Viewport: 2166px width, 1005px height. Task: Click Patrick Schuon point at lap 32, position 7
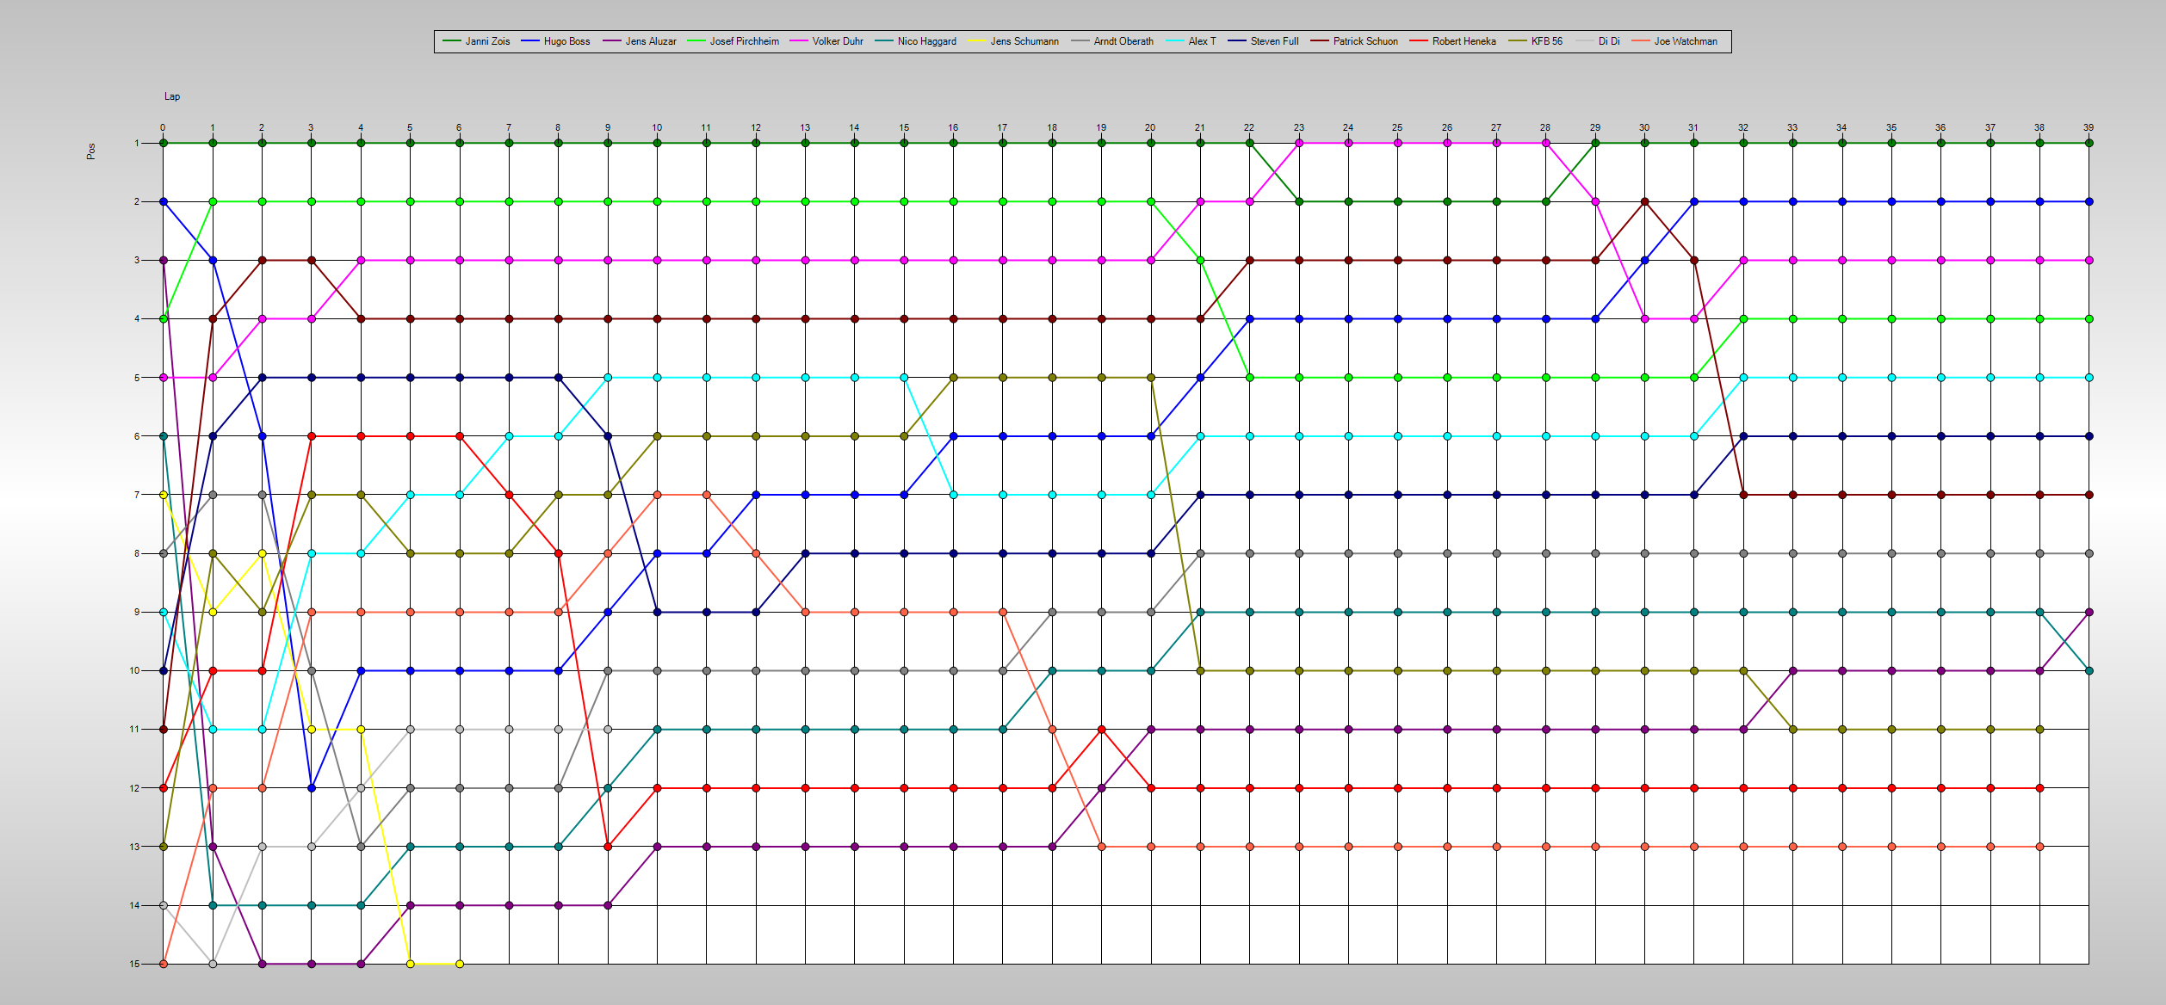coord(1744,495)
